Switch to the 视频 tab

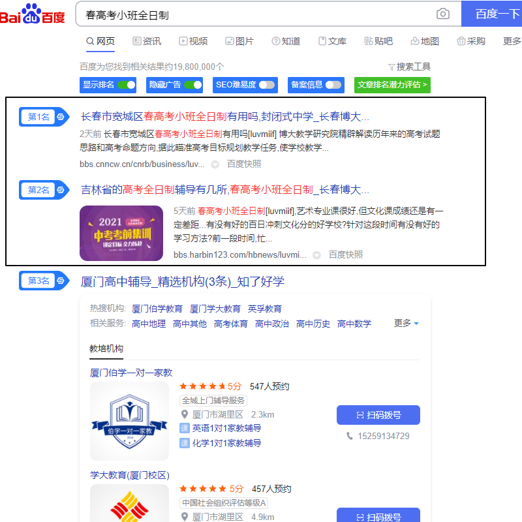[193, 41]
